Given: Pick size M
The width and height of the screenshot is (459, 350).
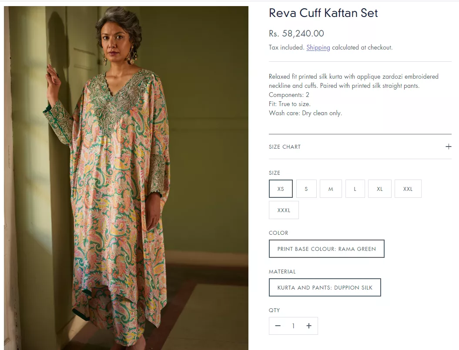Looking at the screenshot, I should [331, 189].
